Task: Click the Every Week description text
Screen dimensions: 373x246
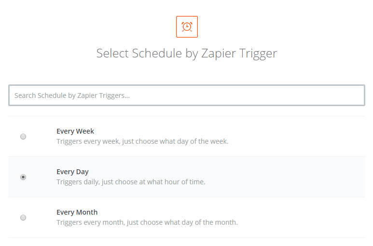Action: pos(142,141)
